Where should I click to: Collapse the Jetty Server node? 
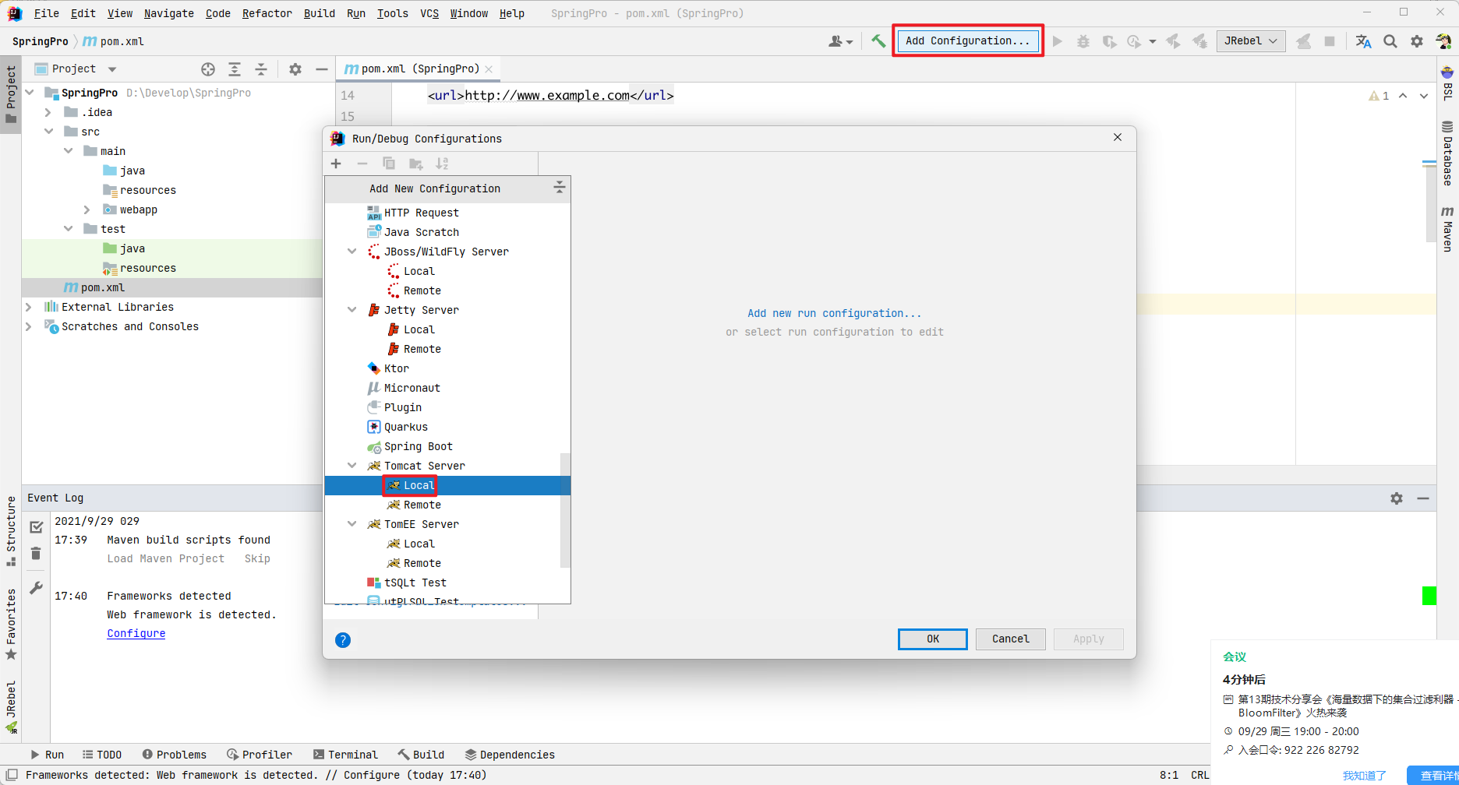(352, 310)
